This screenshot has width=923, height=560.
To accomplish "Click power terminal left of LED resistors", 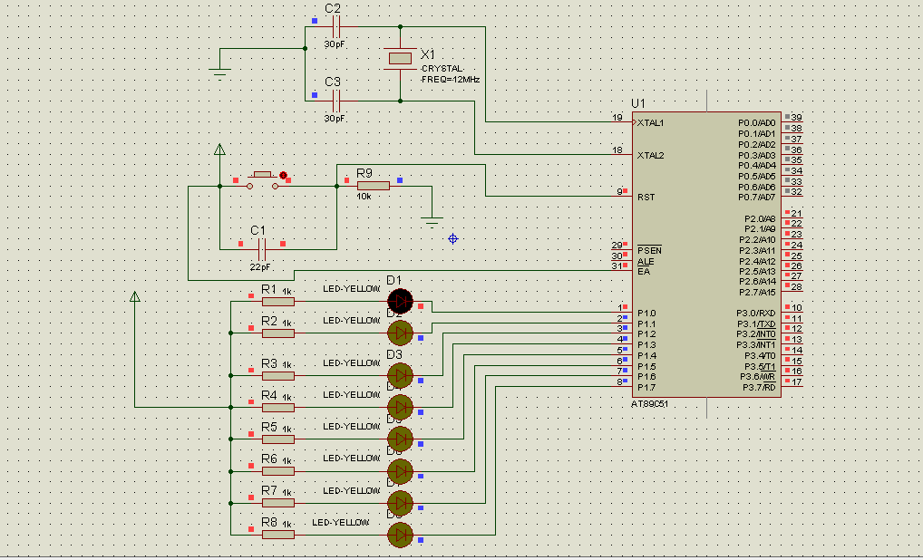I will coord(135,297).
